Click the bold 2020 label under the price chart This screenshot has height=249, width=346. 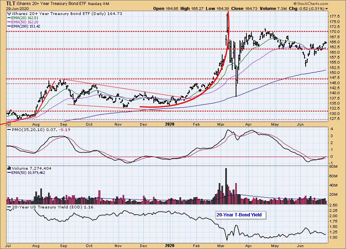tap(170, 124)
